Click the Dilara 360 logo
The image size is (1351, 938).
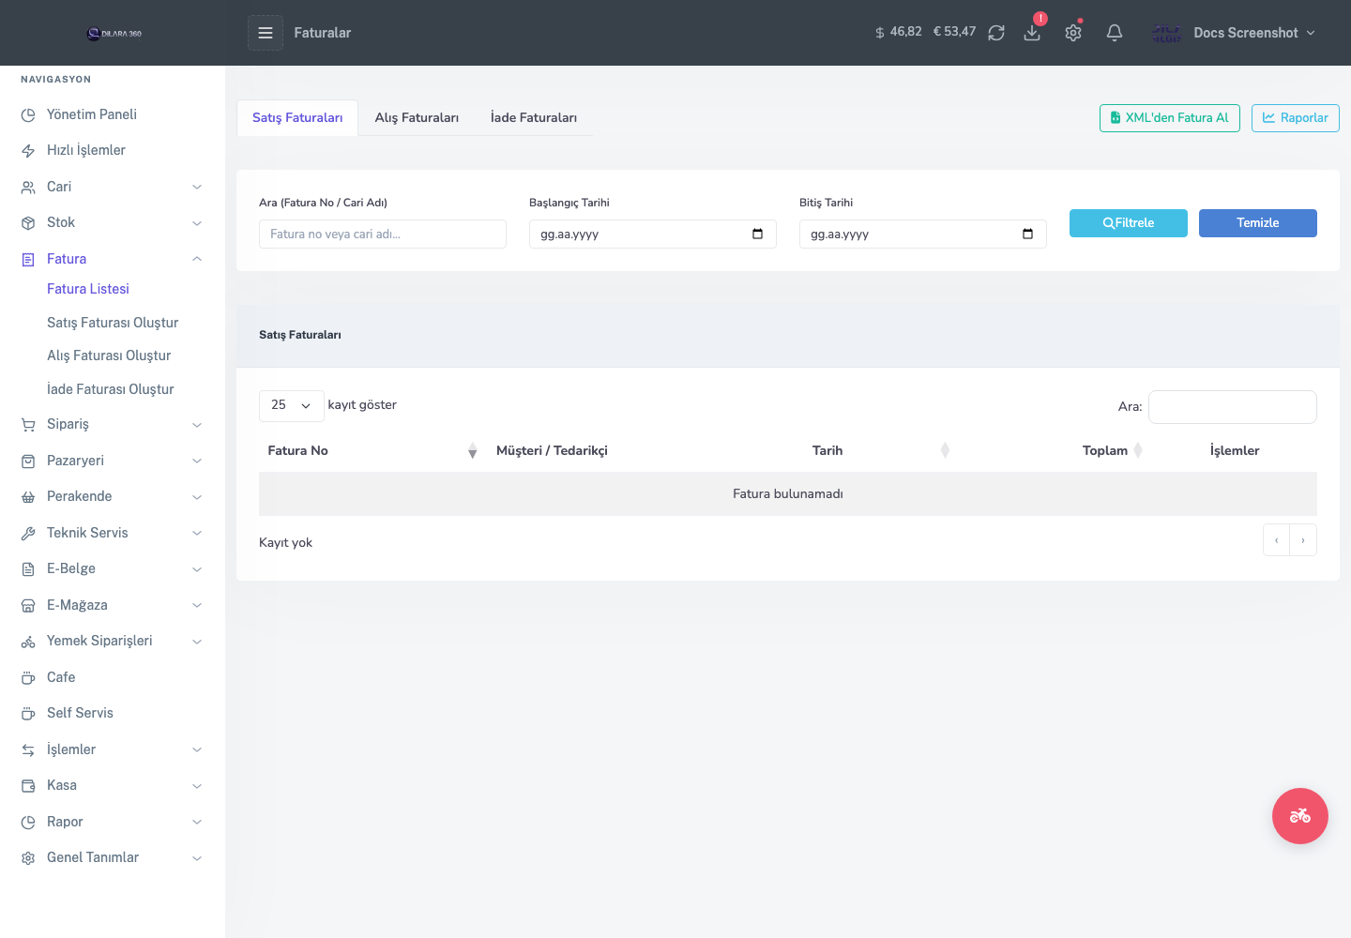[x=114, y=34]
